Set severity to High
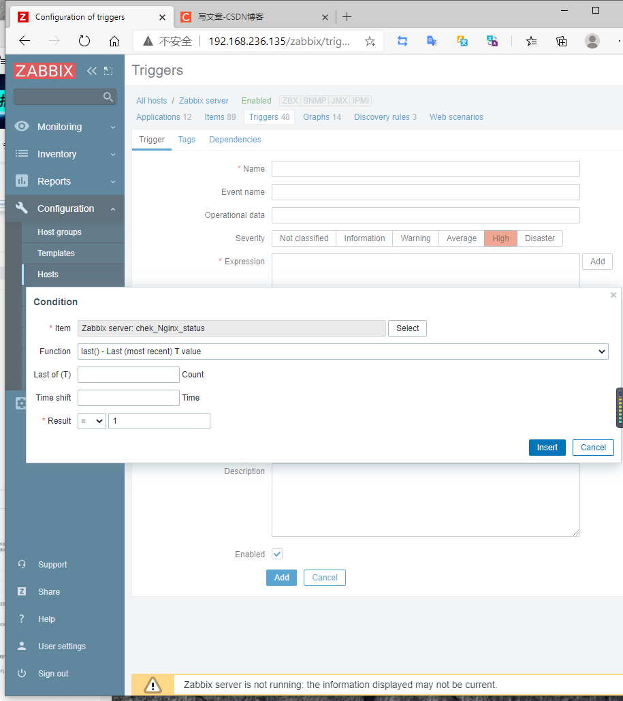 pos(500,238)
